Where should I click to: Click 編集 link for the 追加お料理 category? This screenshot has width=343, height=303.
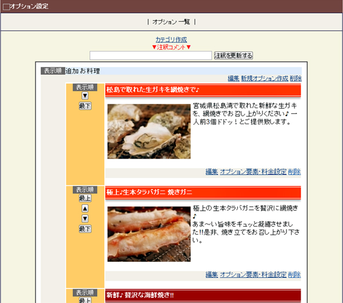coord(233,78)
